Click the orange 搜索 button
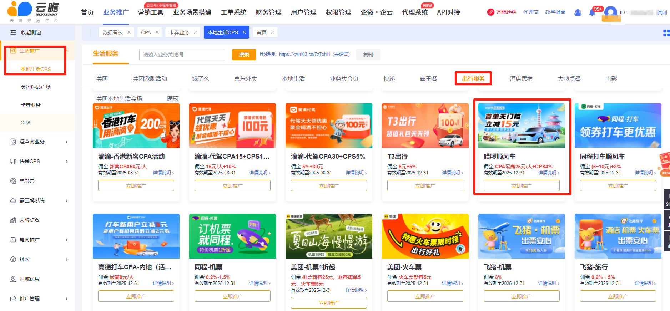The height and width of the screenshot is (311, 670). click(x=244, y=55)
